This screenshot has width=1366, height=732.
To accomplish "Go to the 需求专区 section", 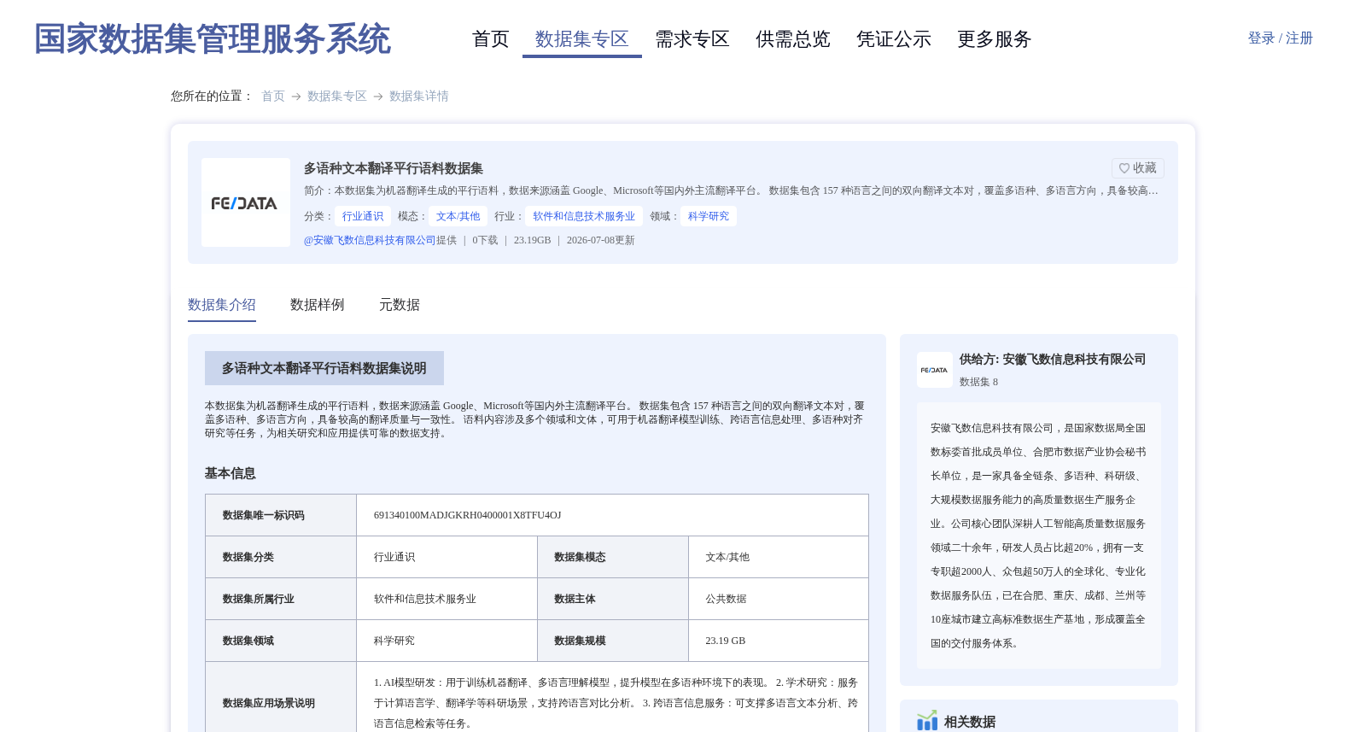I will [692, 39].
